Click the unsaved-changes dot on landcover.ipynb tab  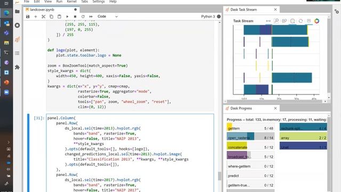point(76,10)
